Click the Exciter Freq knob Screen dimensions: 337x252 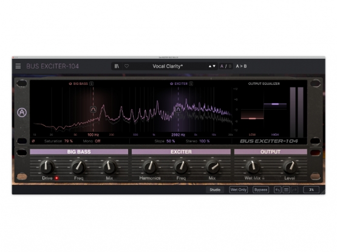tap(181, 167)
